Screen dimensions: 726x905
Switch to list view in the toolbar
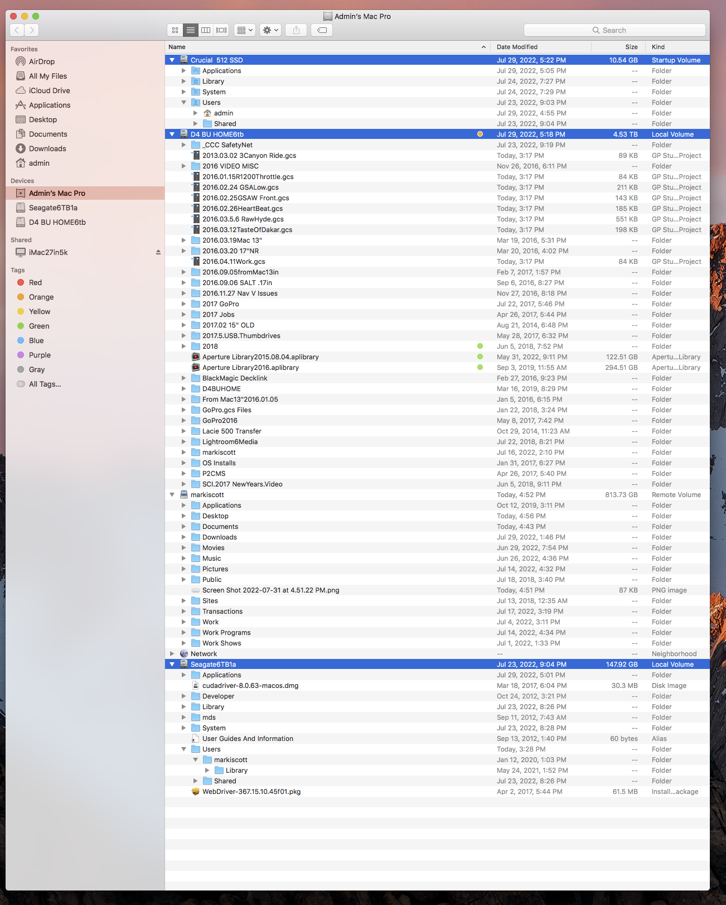point(191,30)
